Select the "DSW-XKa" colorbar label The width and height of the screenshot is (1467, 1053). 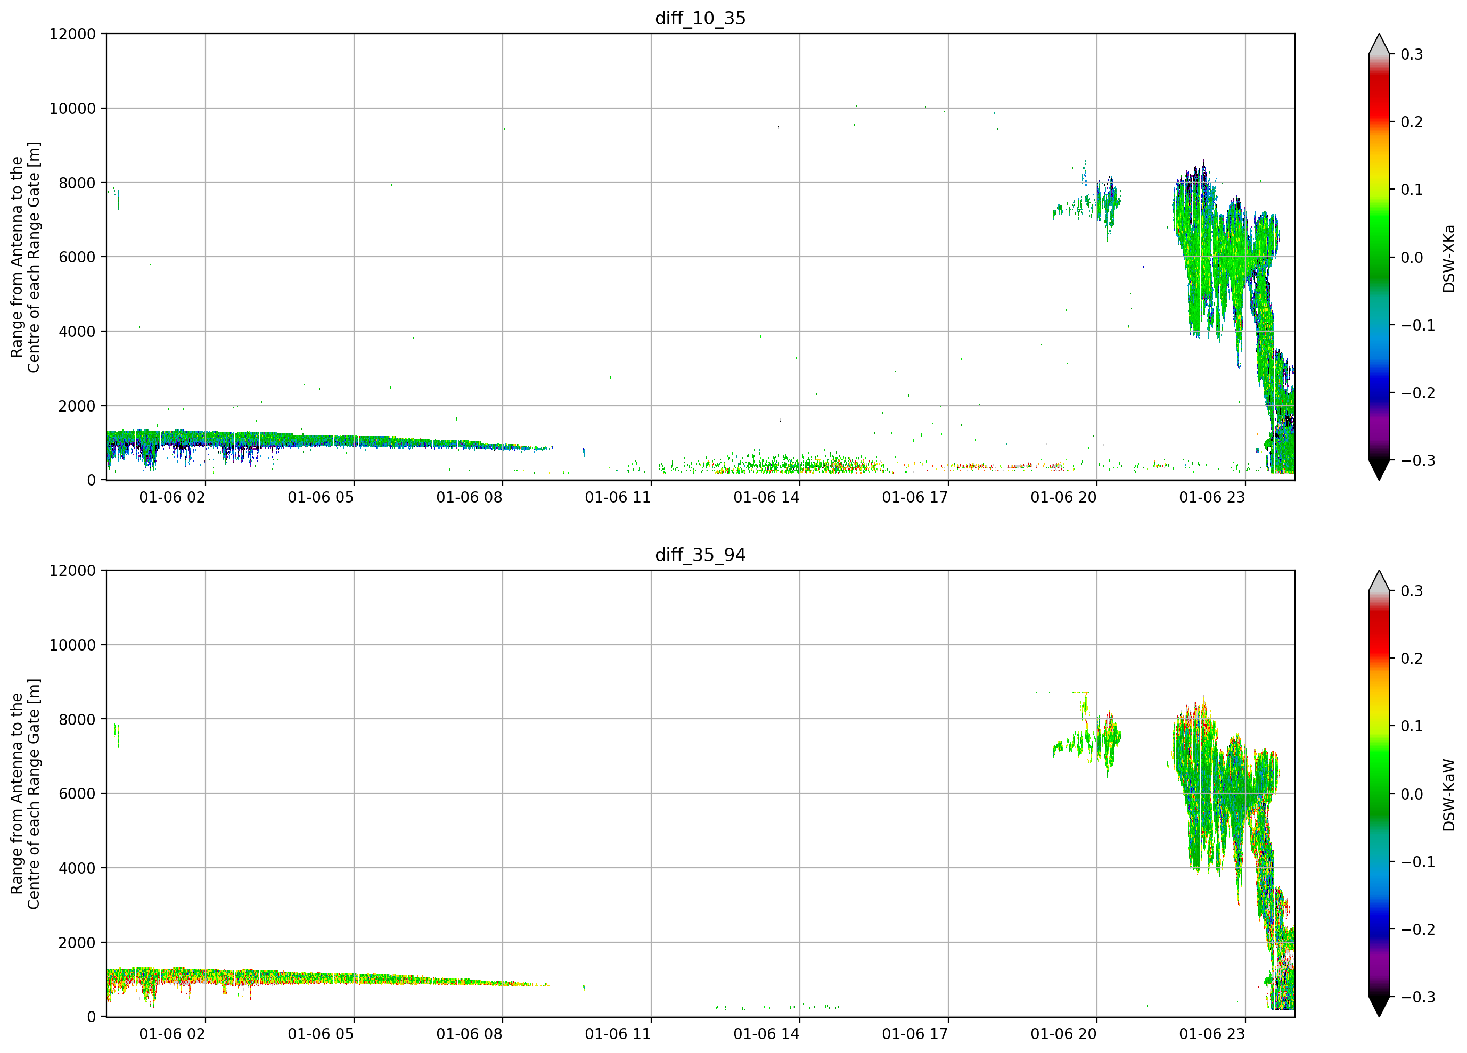pos(1448,258)
